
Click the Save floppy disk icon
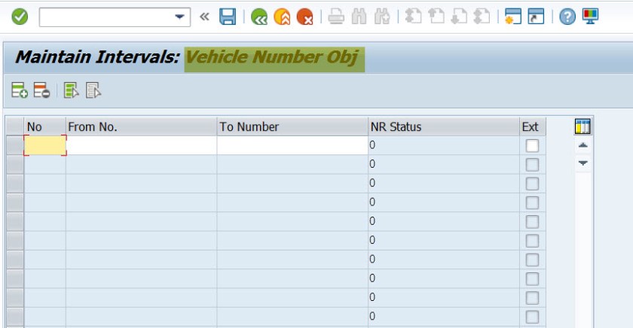(x=228, y=17)
